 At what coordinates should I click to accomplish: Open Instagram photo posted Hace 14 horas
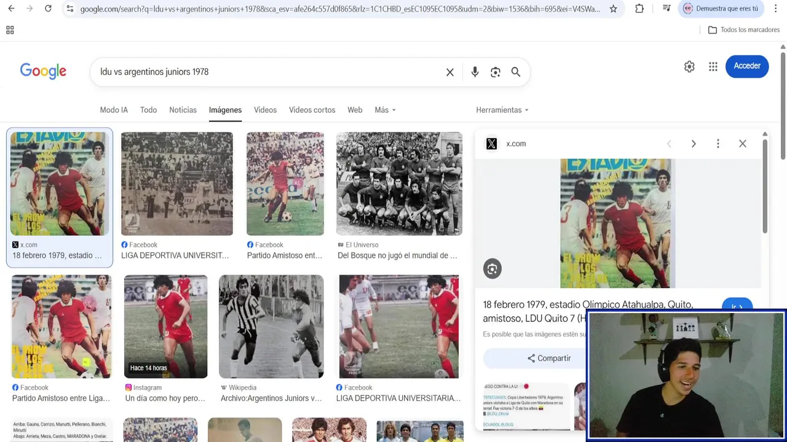pos(165,327)
